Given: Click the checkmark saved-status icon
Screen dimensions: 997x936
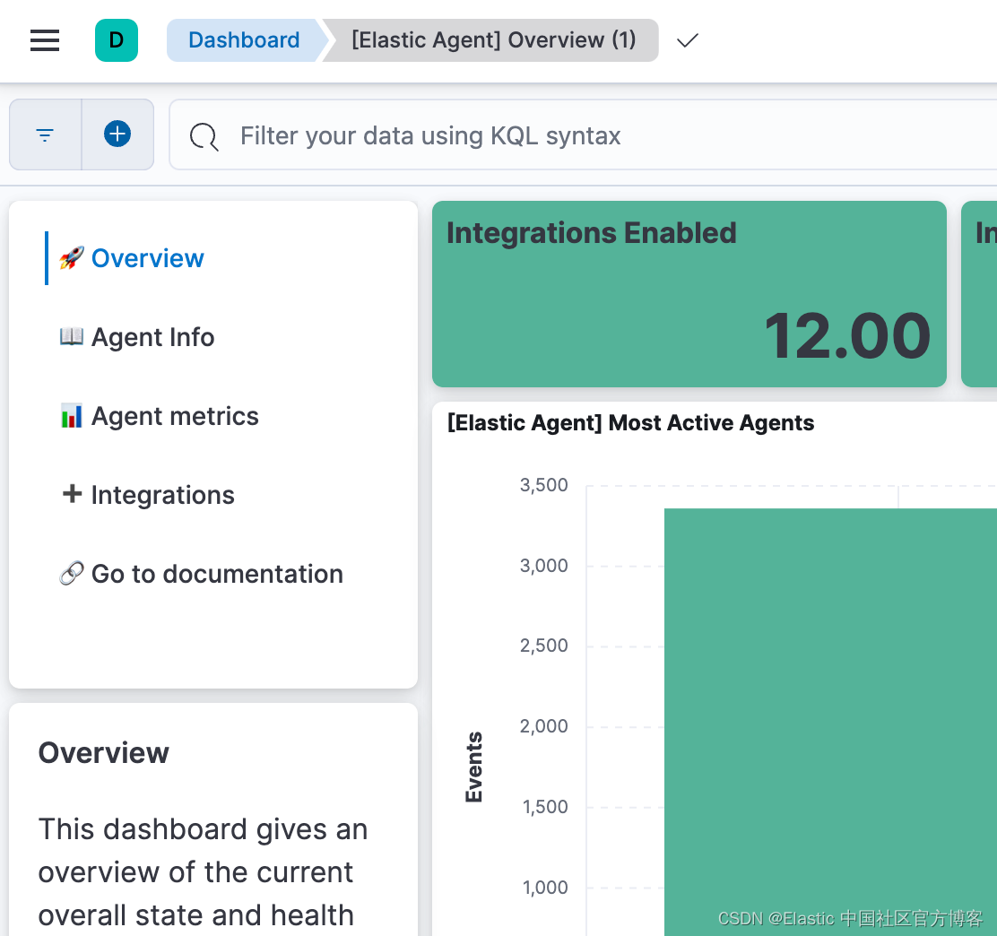Looking at the screenshot, I should pos(688,40).
